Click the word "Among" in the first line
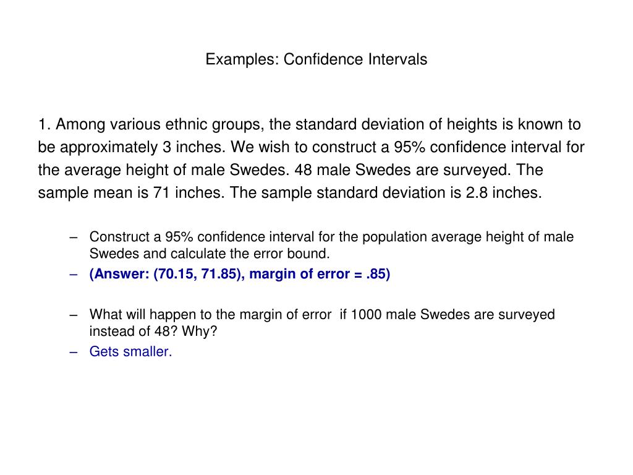 point(80,125)
